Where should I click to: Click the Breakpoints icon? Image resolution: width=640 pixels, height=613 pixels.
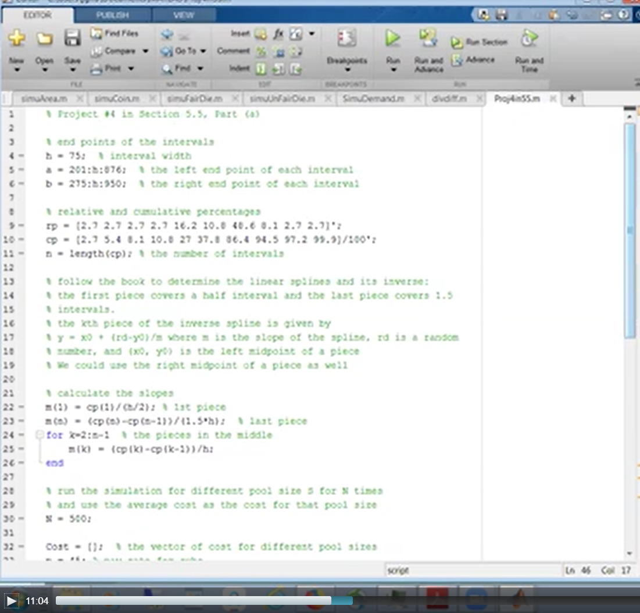click(346, 38)
